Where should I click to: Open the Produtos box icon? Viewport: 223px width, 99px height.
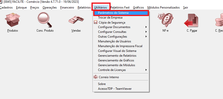(13, 20)
